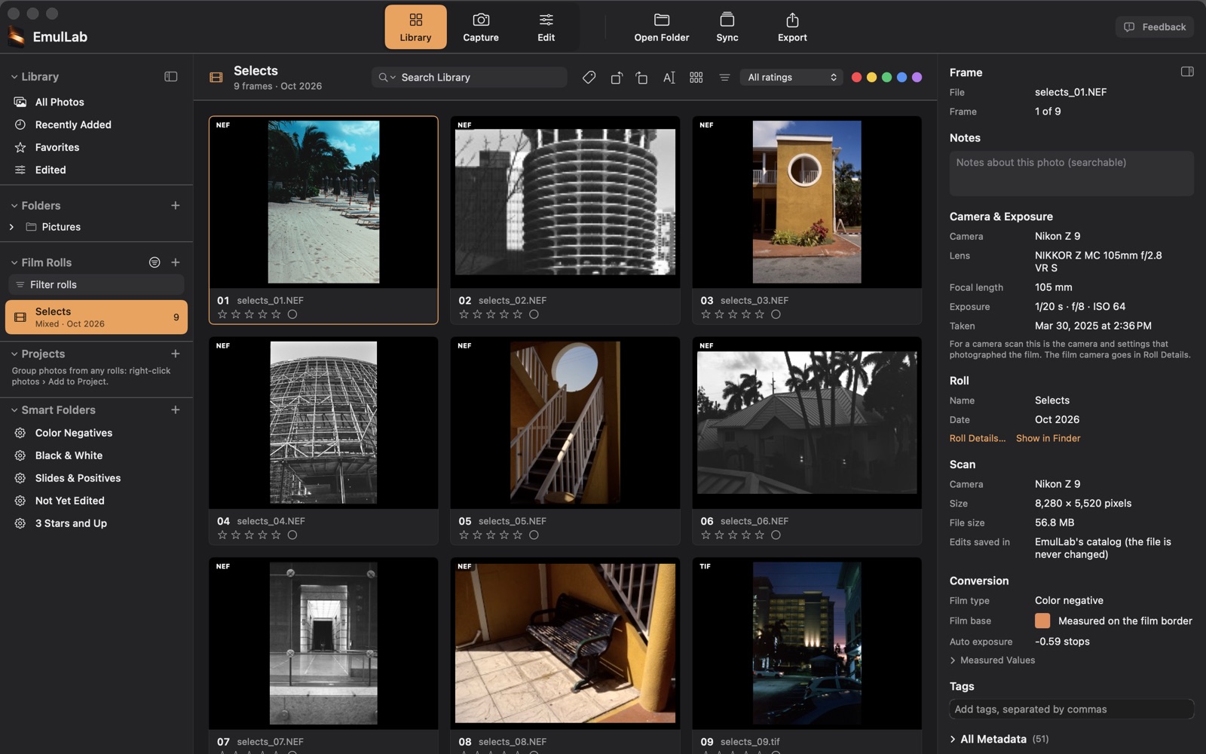Filter by purple color label
This screenshot has height=754, width=1206.
917,77
